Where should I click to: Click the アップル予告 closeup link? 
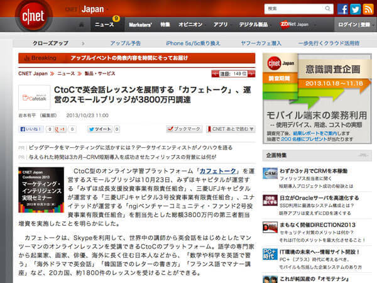coord(125,43)
